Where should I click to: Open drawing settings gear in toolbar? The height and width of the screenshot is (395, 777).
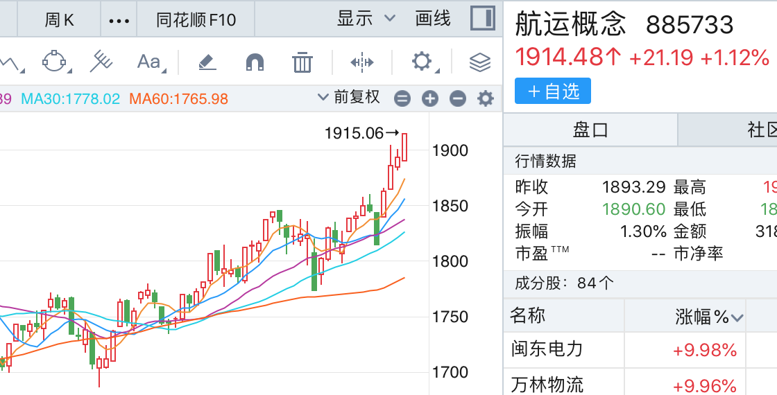click(421, 62)
